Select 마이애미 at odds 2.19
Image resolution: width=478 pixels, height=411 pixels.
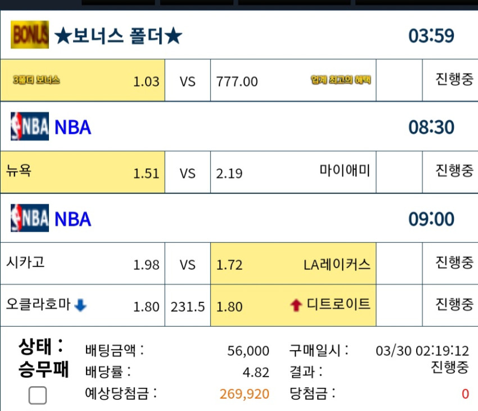[293, 172]
